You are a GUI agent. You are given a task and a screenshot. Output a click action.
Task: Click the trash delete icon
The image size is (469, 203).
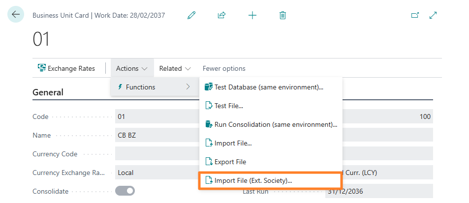click(282, 15)
